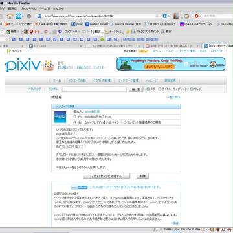Click the magnifier 検索 icon on toolbar
The image size is (233, 233).
click(x=12, y=32)
